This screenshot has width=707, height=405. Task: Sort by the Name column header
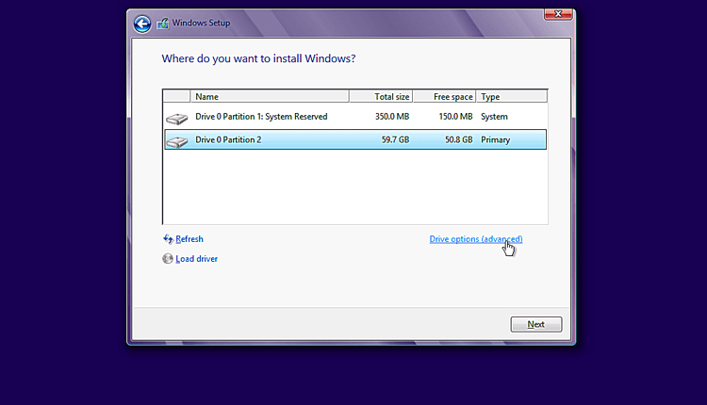coord(270,96)
